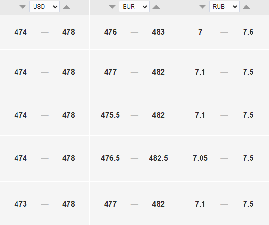Screen dimensions: 269x225
Task: Select EUR buy rate 476.5
Action: [110, 158]
